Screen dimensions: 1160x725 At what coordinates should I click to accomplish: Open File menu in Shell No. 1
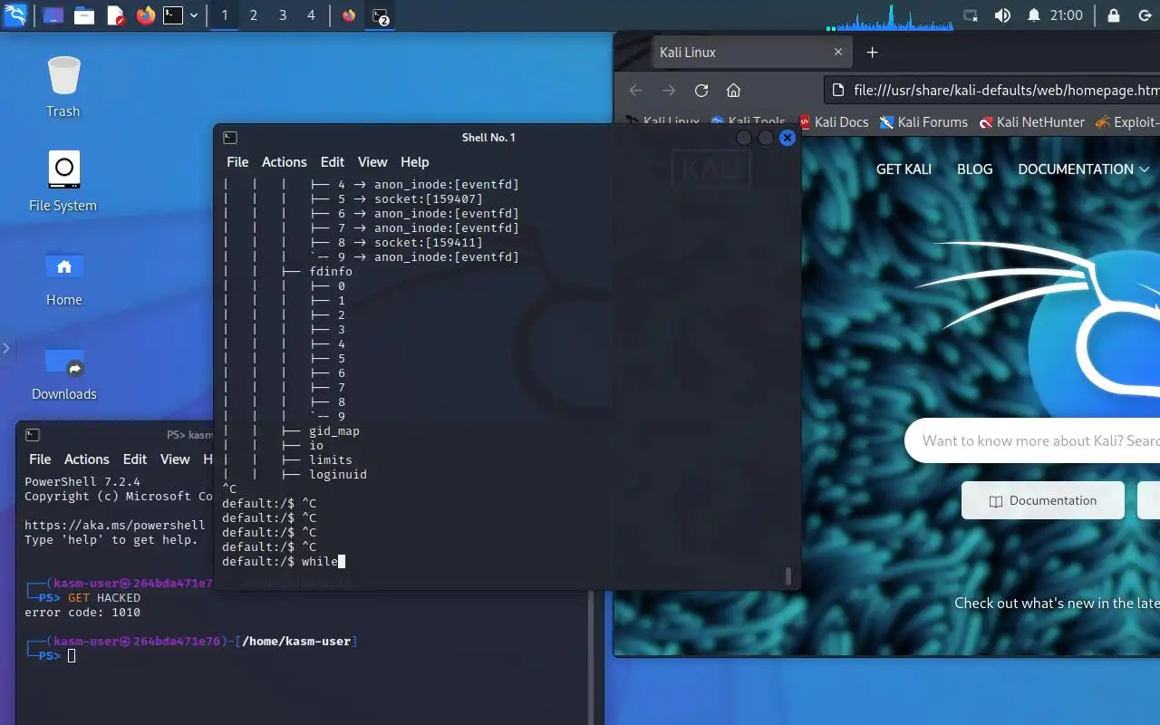[237, 161]
